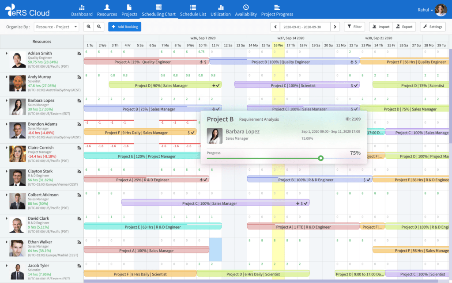Open the Rahul user menu
Screen dimensions: 452x283
tap(425, 10)
